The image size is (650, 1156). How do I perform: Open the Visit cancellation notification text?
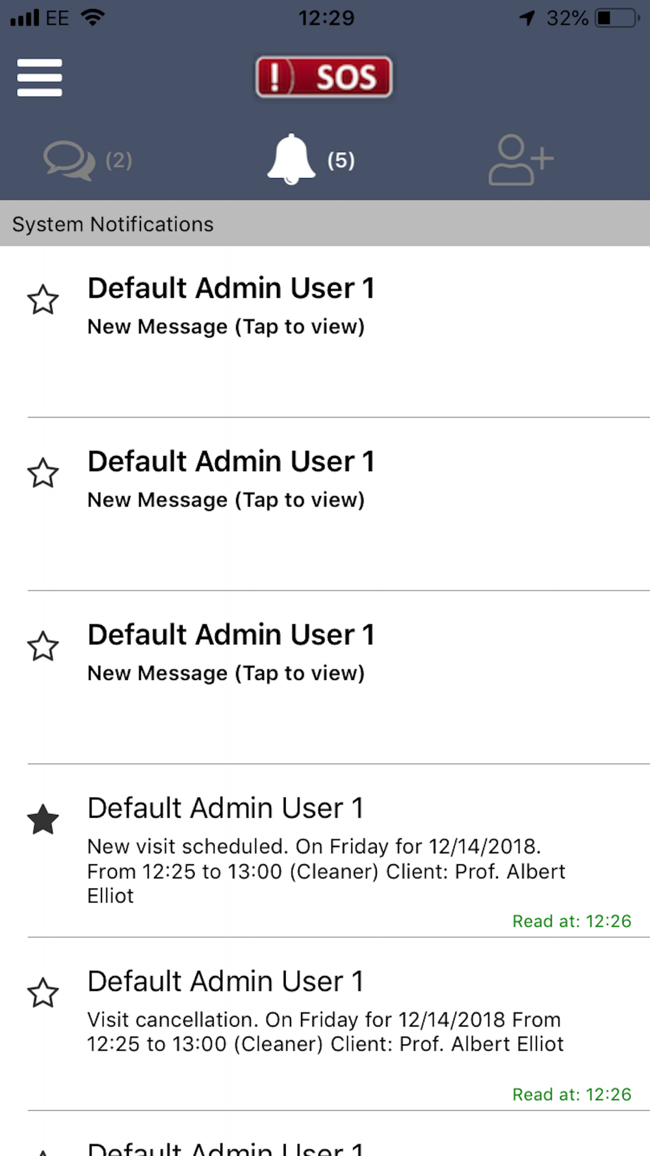click(325, 1032)
